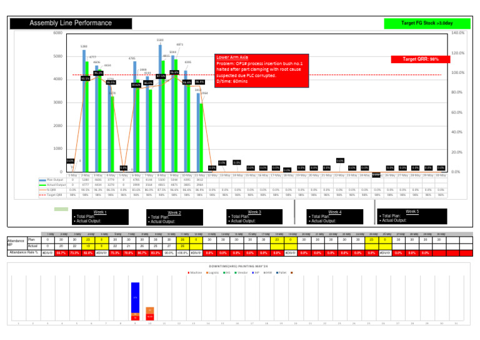The height and width of the screenshot is (340, 480).
Task: Select the Week 5 summary box
Action: pos(412,217)
